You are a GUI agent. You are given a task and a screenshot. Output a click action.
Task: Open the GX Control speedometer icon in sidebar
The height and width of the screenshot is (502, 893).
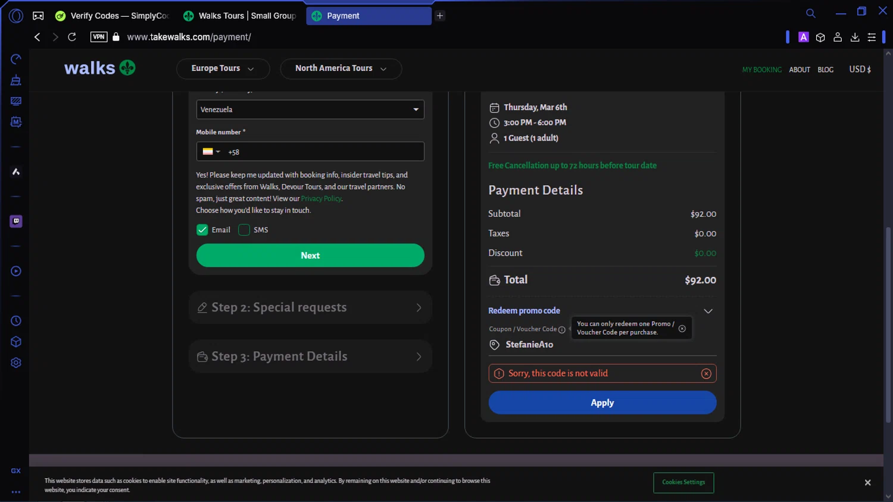point(16,59)
